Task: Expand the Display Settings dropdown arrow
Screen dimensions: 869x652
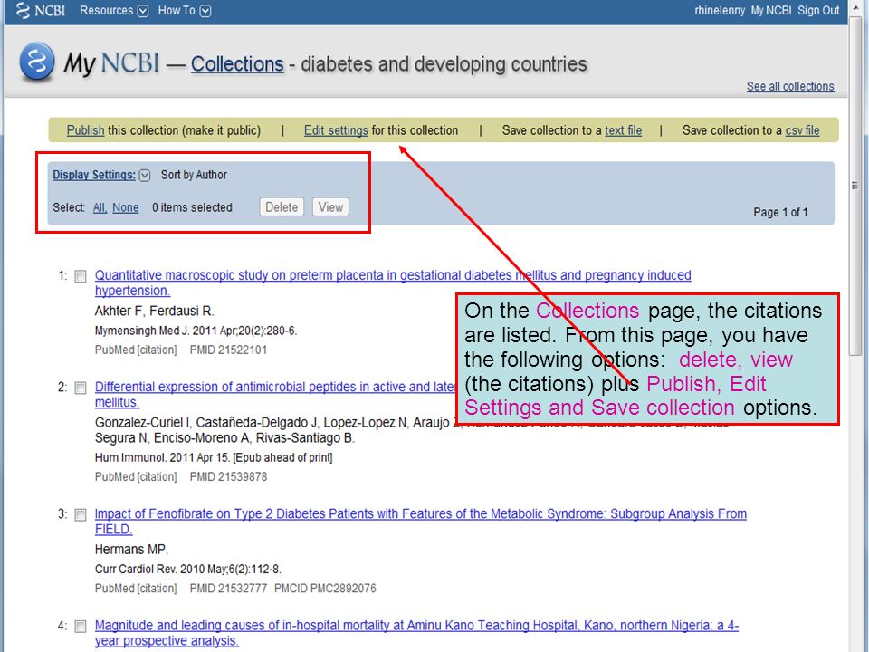Action: (145, 175)
